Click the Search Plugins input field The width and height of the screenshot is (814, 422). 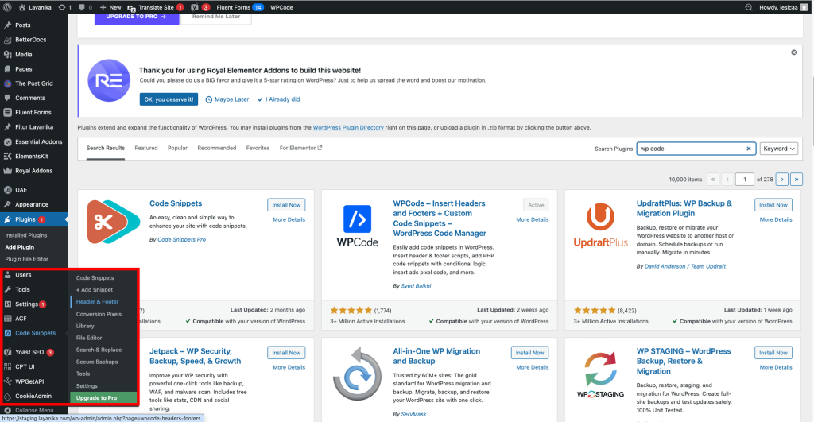point(692,149)
